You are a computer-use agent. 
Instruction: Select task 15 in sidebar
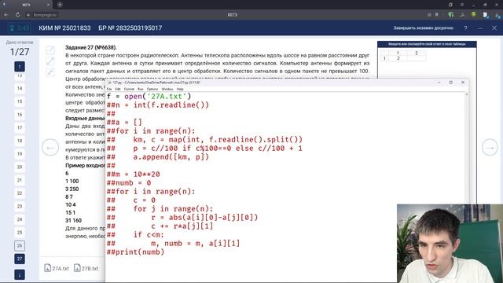[20, 101]
